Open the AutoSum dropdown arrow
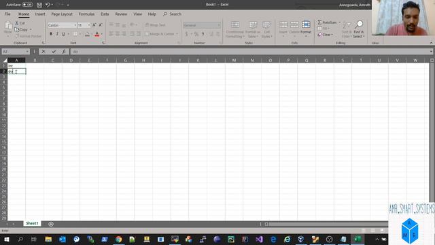The width and height of the screenshot is (435, 245). click(x=340, y=22)
